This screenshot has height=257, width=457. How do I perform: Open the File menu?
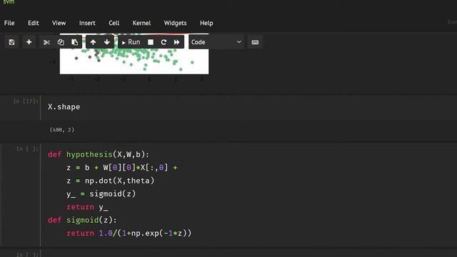[x=9, y=23]
